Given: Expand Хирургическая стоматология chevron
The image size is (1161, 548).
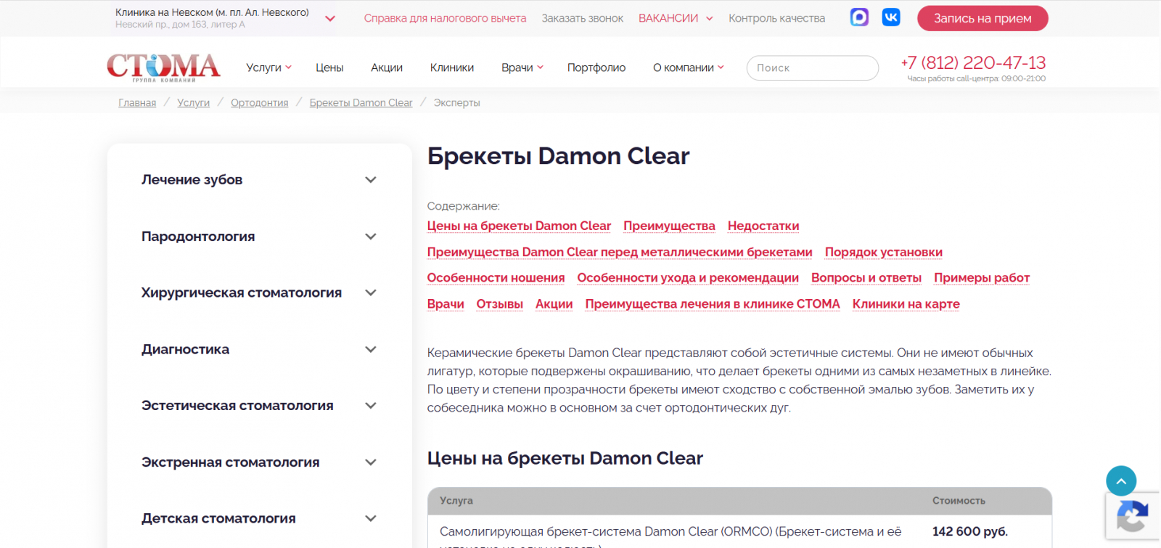Looking at the screenshot, I should [x=371, y=293].
